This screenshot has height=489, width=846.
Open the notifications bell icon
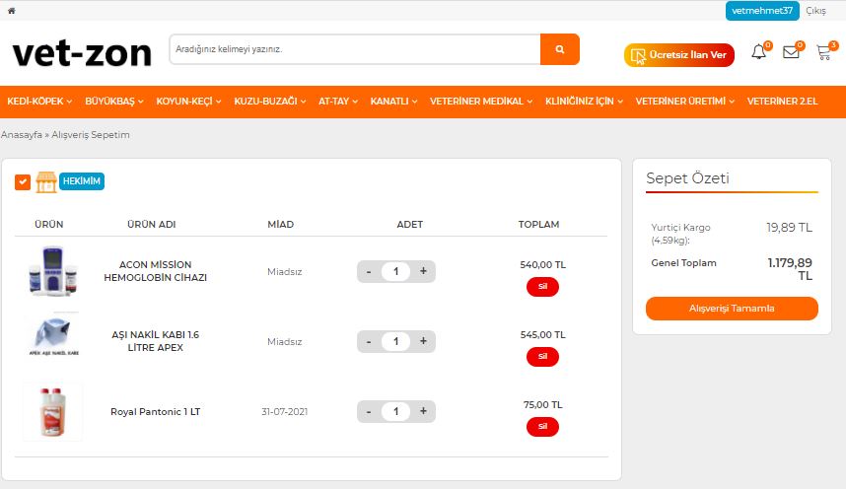pyautogui.click(x=758, y=53)
